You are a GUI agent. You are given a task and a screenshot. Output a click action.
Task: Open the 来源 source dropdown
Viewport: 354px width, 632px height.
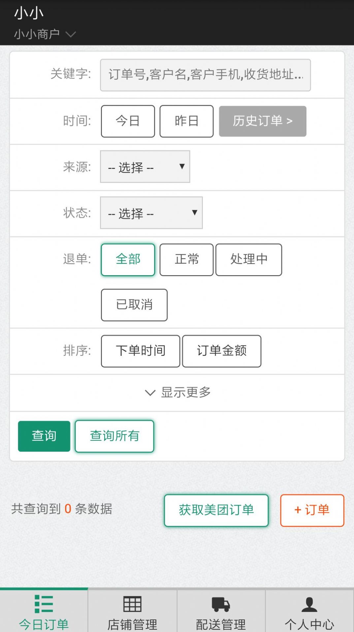coord(145,167)
